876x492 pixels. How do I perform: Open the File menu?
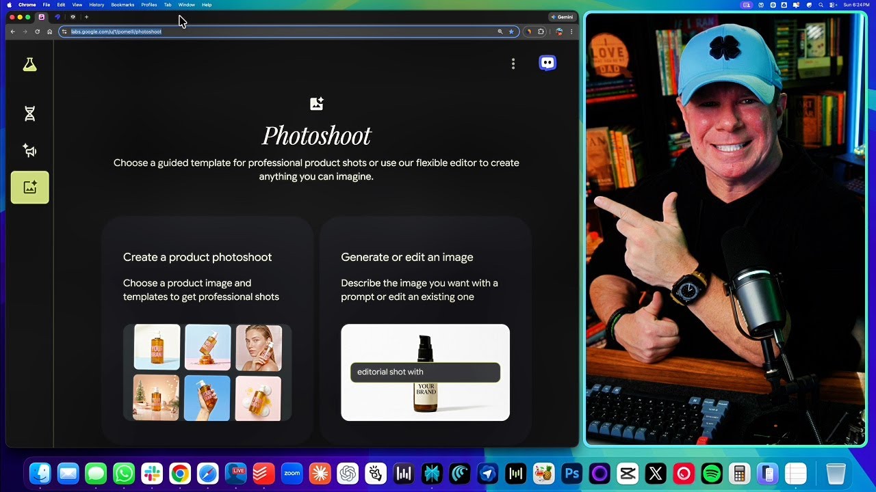click(x=47, y=5)
